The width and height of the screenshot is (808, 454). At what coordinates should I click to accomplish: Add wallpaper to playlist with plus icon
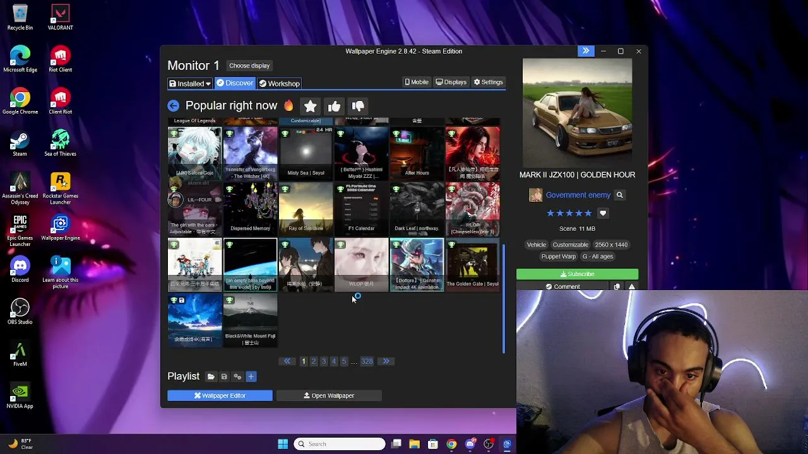click(251, 376)
